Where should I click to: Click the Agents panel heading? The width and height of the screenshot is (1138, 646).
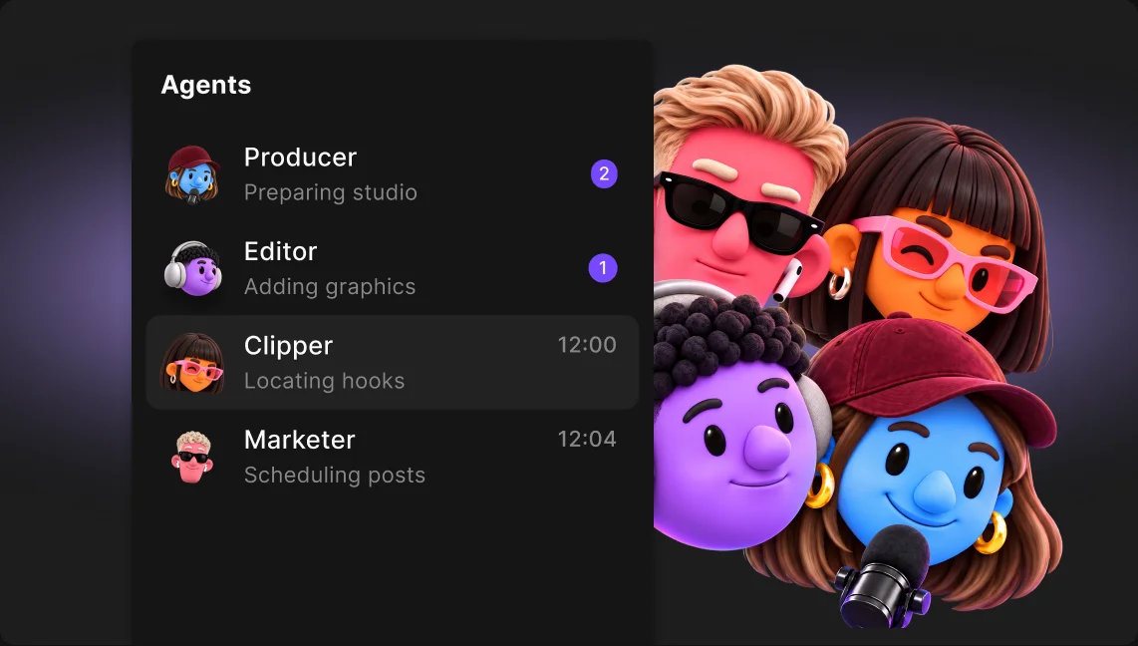(206, 86)
